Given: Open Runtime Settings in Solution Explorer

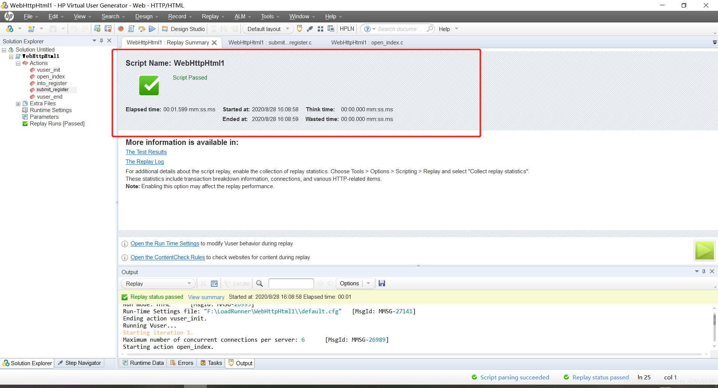Looking at the screenshot, I should point(50,110).
